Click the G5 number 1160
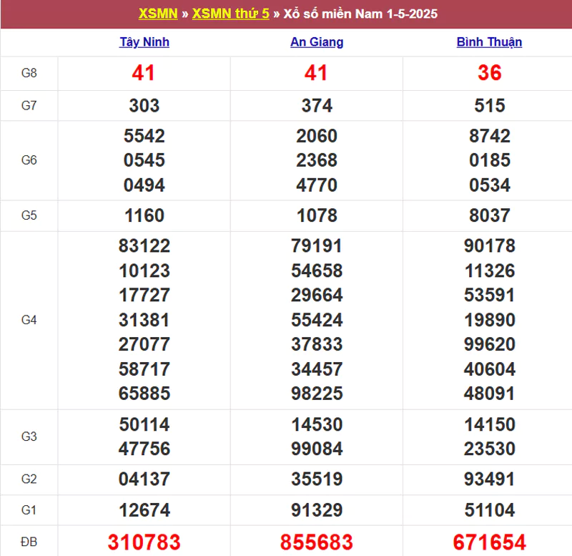The width and height of the screenshot is (572, 556). 144,215
